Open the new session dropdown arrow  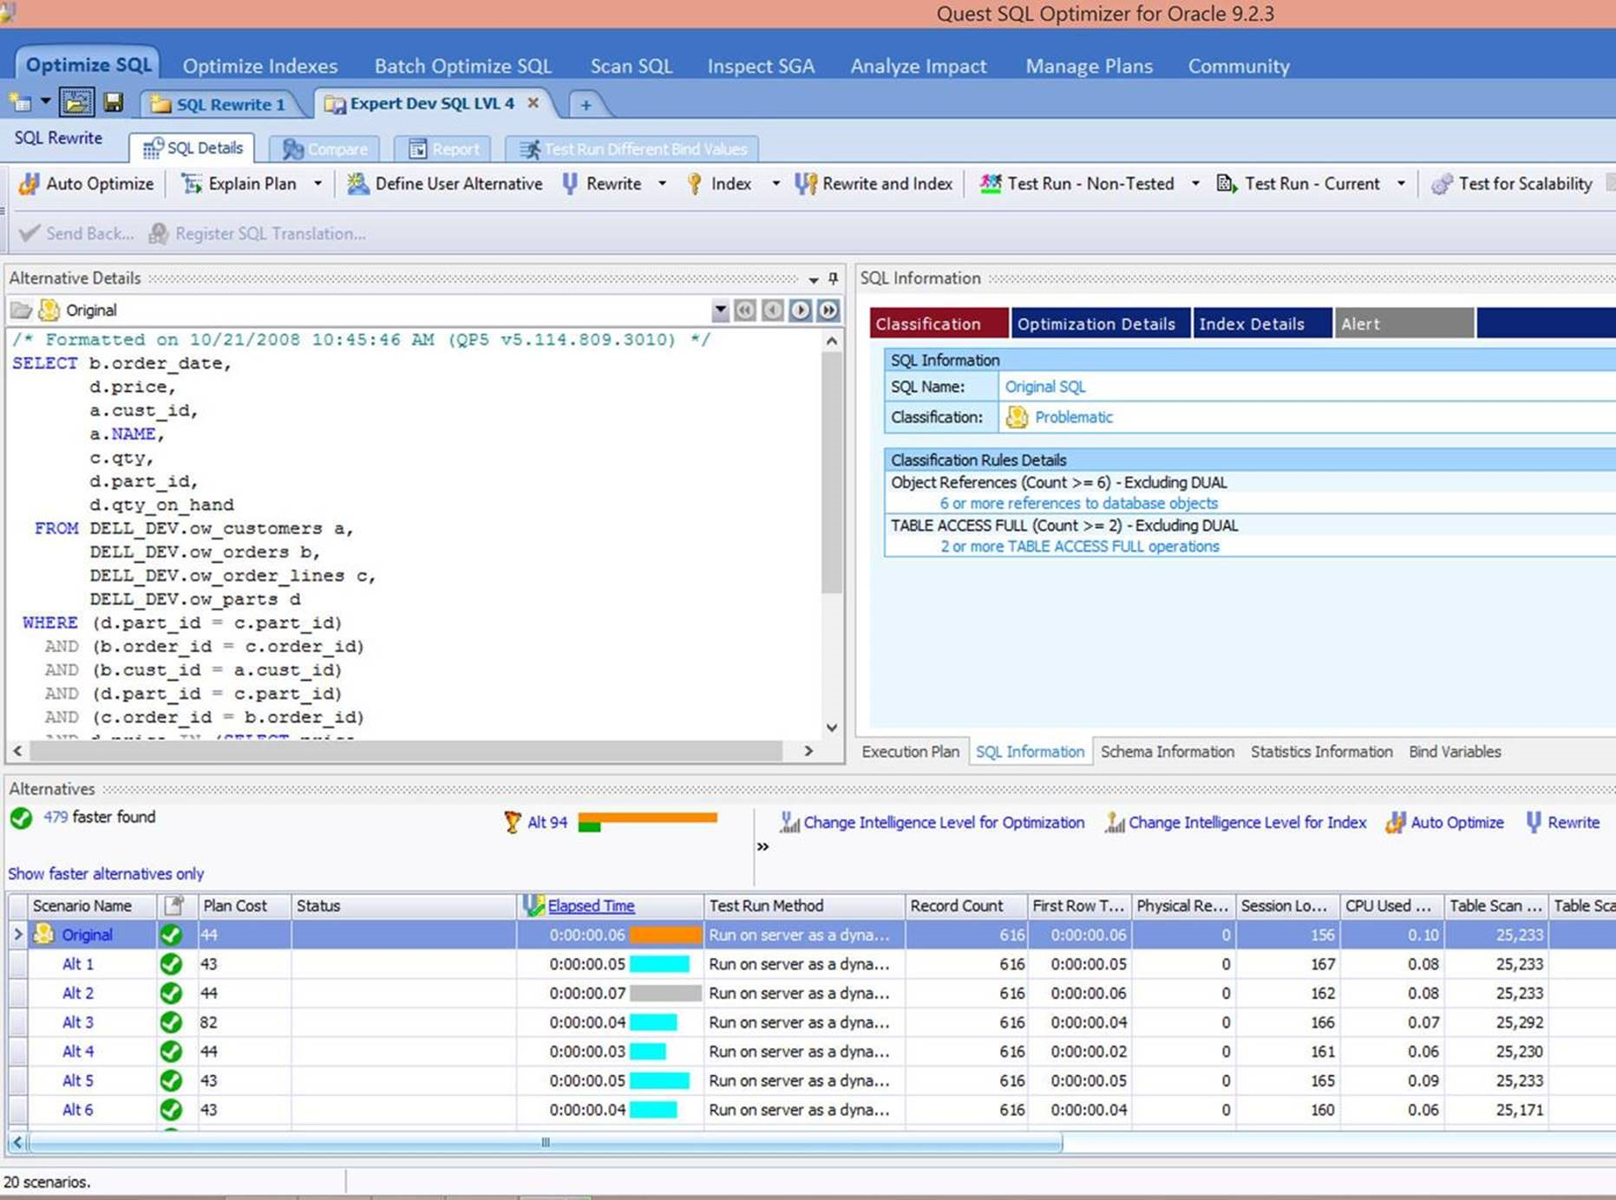[45, 103]
